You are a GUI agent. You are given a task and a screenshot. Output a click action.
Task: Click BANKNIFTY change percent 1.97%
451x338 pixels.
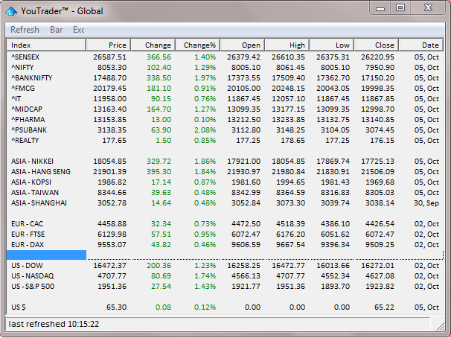pyautogui.click(x=205, y=77)
